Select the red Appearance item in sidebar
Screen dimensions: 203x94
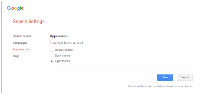tap(21, 49)
